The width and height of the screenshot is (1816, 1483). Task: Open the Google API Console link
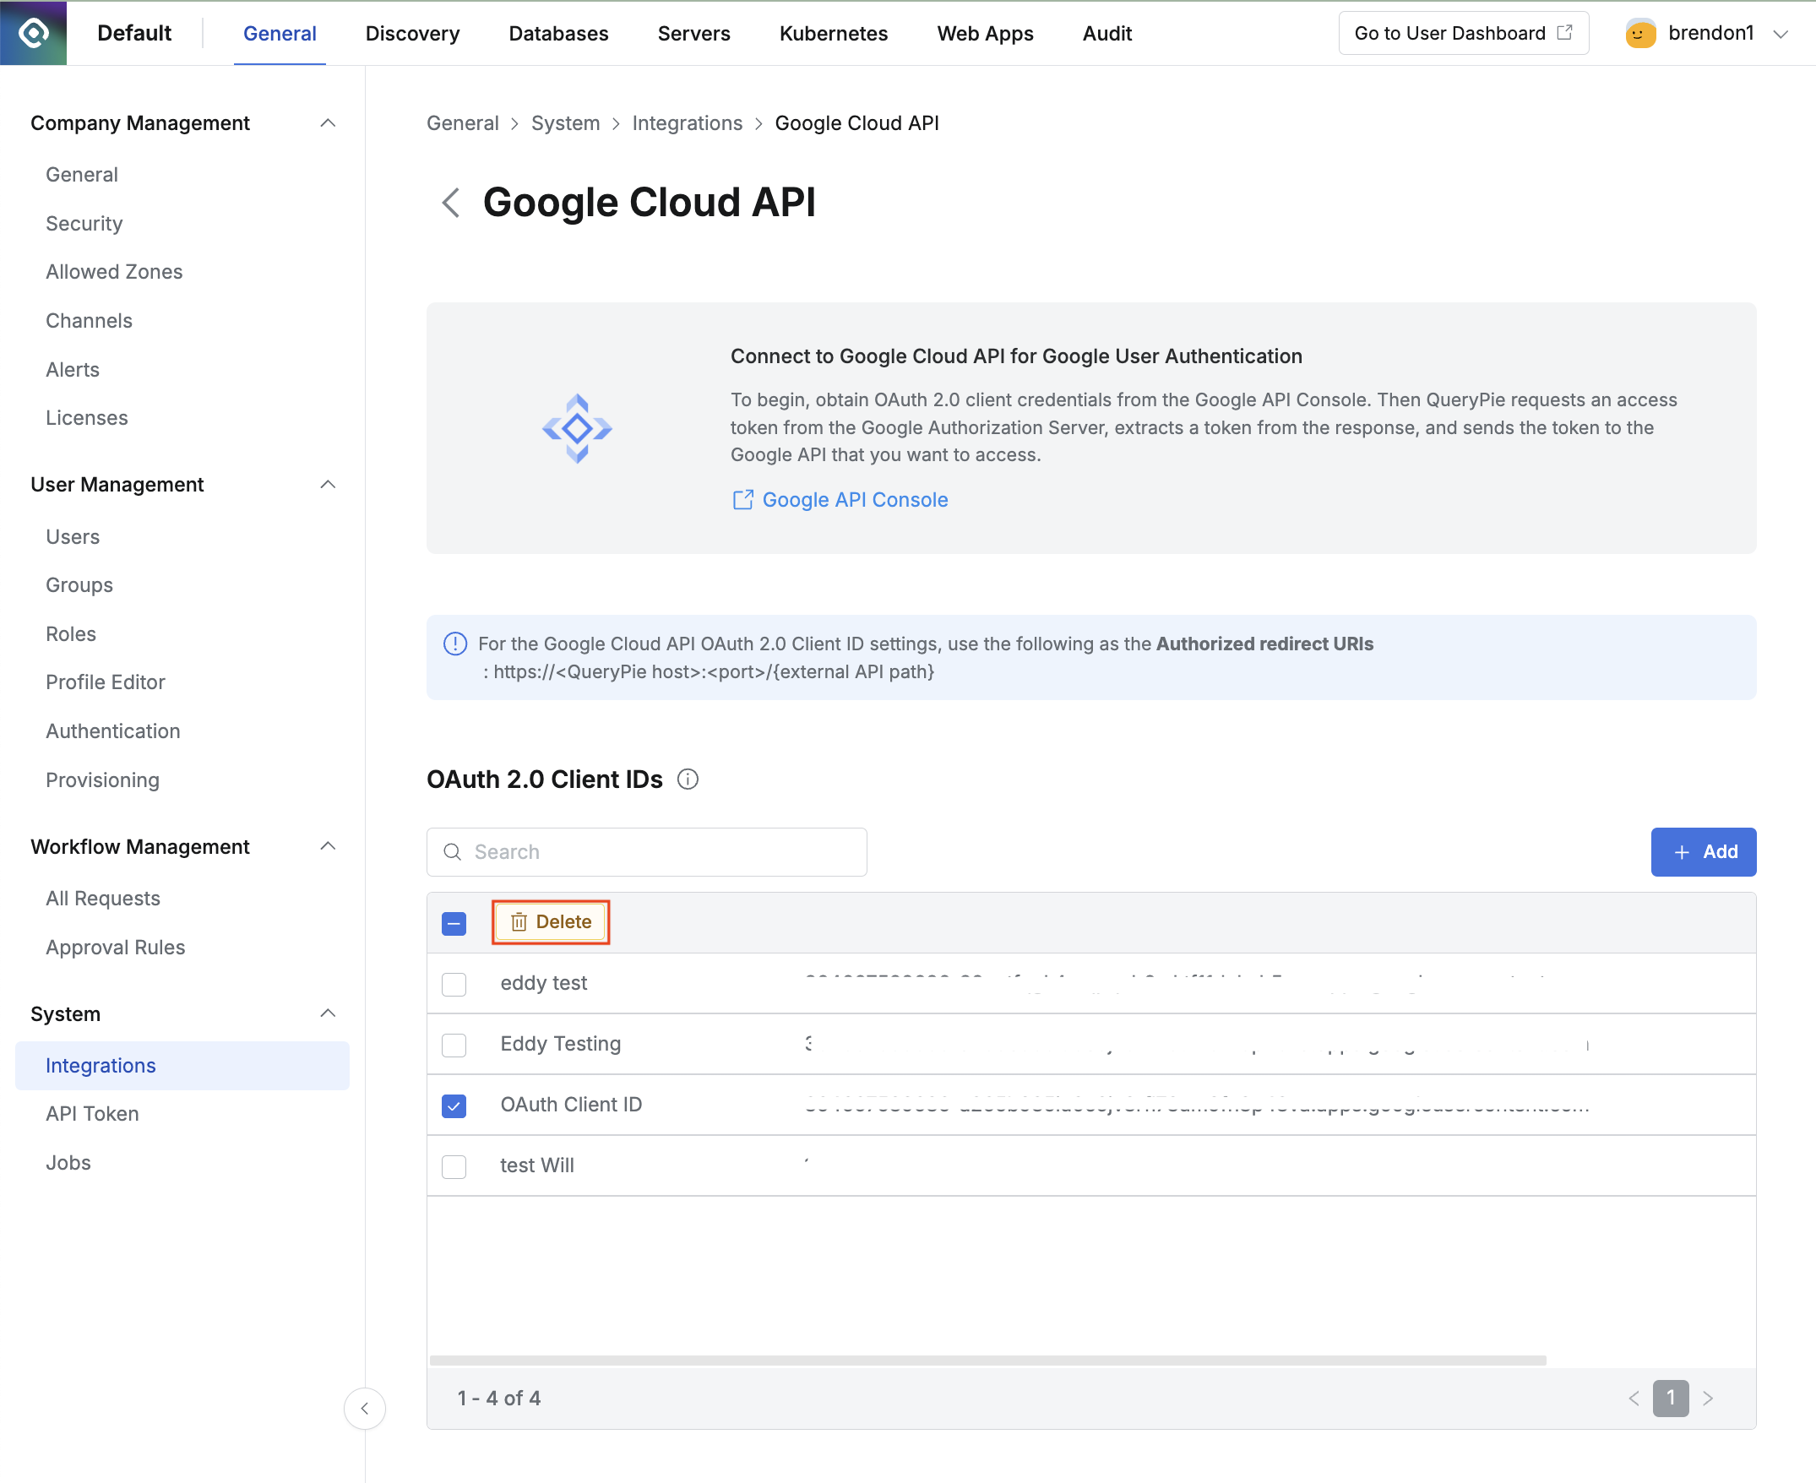(x=854, y=500)
